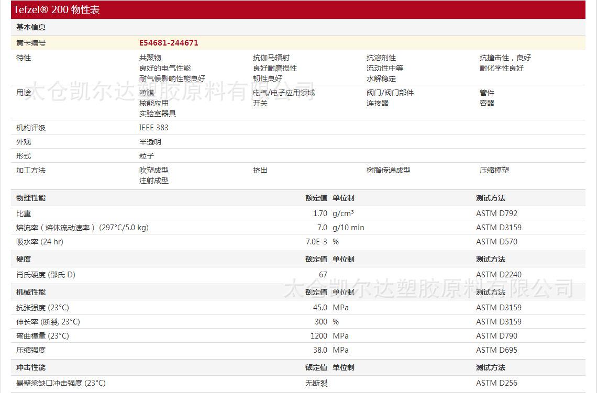Screen dimensions: 597x393
Task: Click the Tefzel® 200 物性表 title bar
Action: coord(57,10)
